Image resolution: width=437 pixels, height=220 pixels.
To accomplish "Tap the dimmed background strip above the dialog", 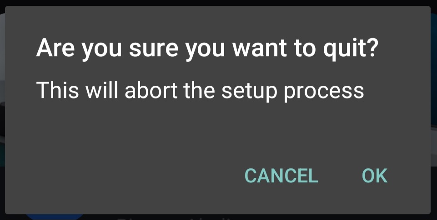I will tap(218, 3).
